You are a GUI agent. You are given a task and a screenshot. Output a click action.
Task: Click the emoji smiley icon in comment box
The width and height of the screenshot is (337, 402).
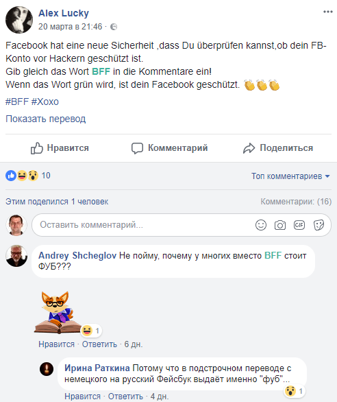click(261, 225)
